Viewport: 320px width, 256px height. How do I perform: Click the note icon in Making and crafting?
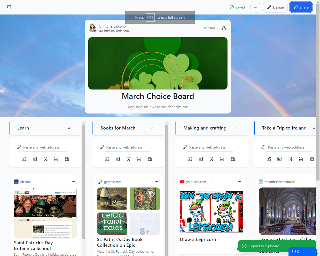pyautogui.click(x=190, y=159)
